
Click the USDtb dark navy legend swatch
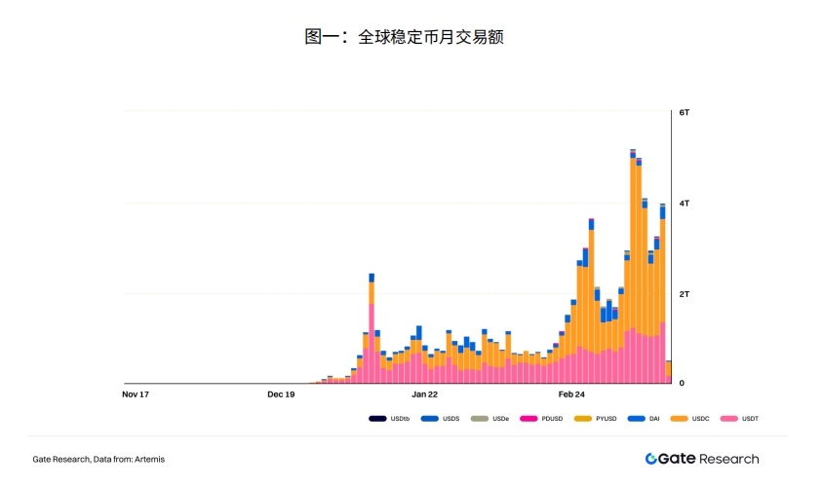pyautogui.click(x=377, y=418)
